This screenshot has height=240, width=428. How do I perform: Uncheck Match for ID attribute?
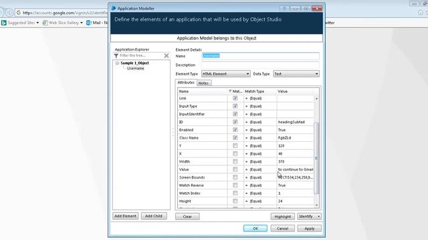pyautogui.click(x=235, y=122)
